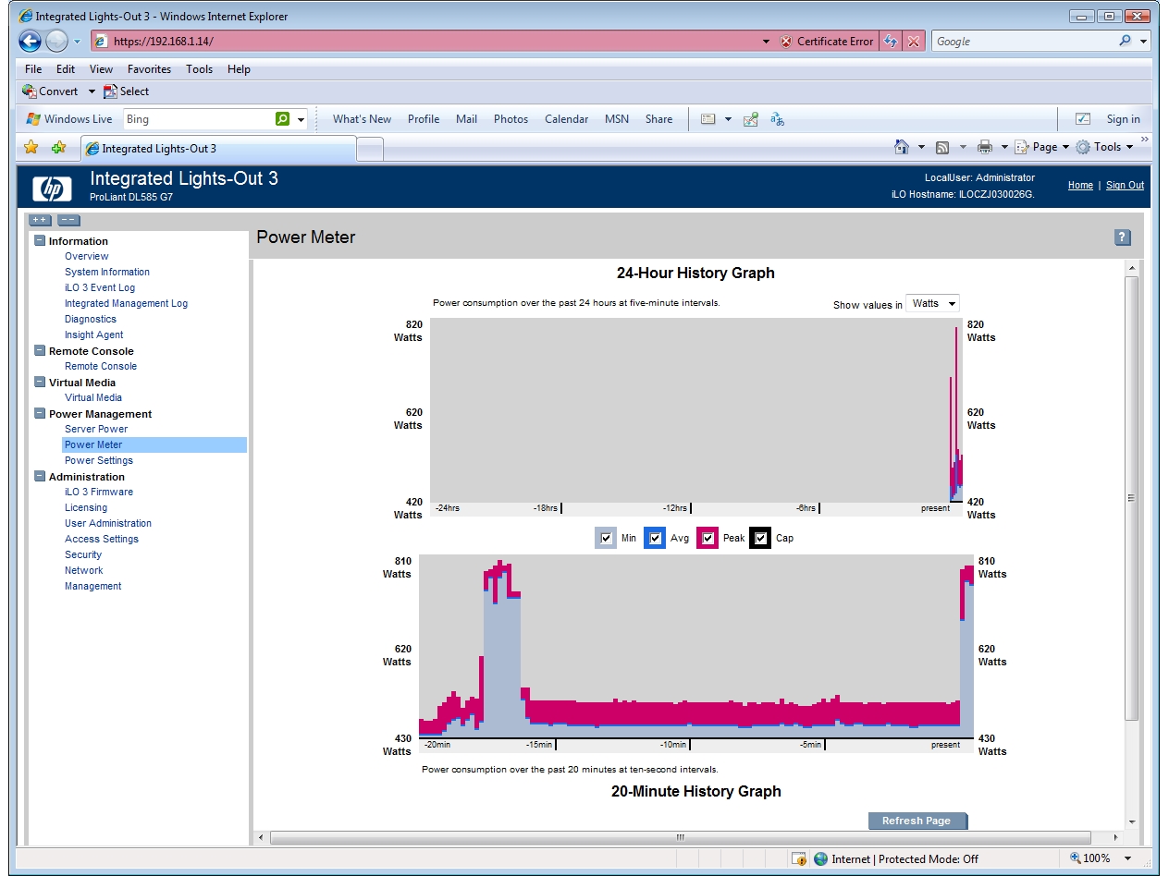The height and width of the screenshot is (876, 1169).
Task: Open the Favorites menu
Action: point(149,69)
